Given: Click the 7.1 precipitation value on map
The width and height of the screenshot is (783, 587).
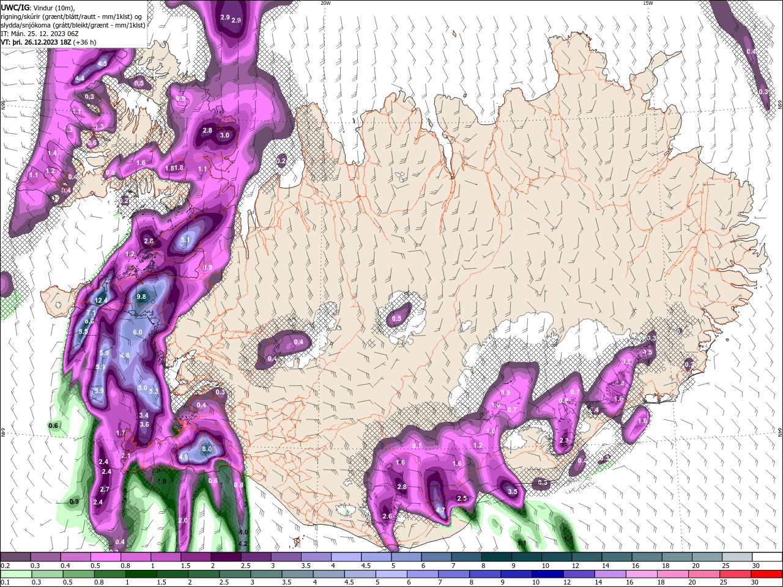Looking at the screenshot, I should point(91,313).
